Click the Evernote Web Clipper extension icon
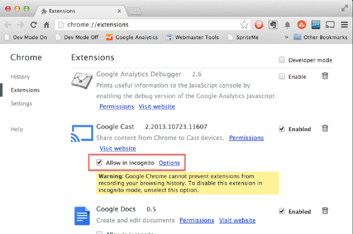 click(273, 25)
